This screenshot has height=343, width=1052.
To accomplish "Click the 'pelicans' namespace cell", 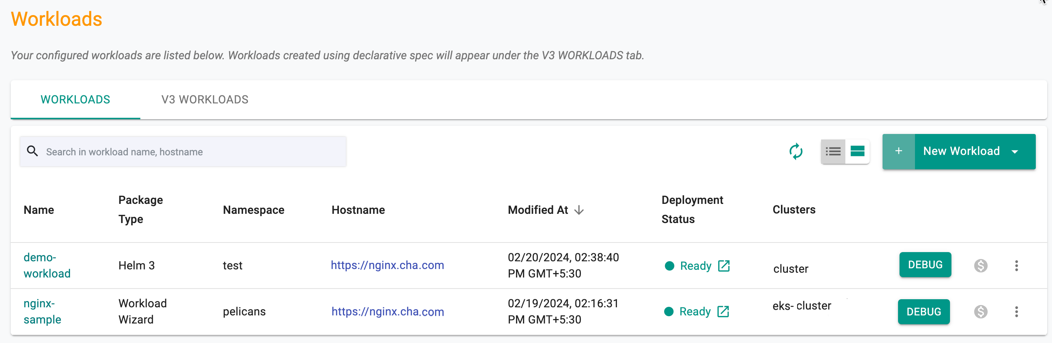I will click(x=244, y=312).
